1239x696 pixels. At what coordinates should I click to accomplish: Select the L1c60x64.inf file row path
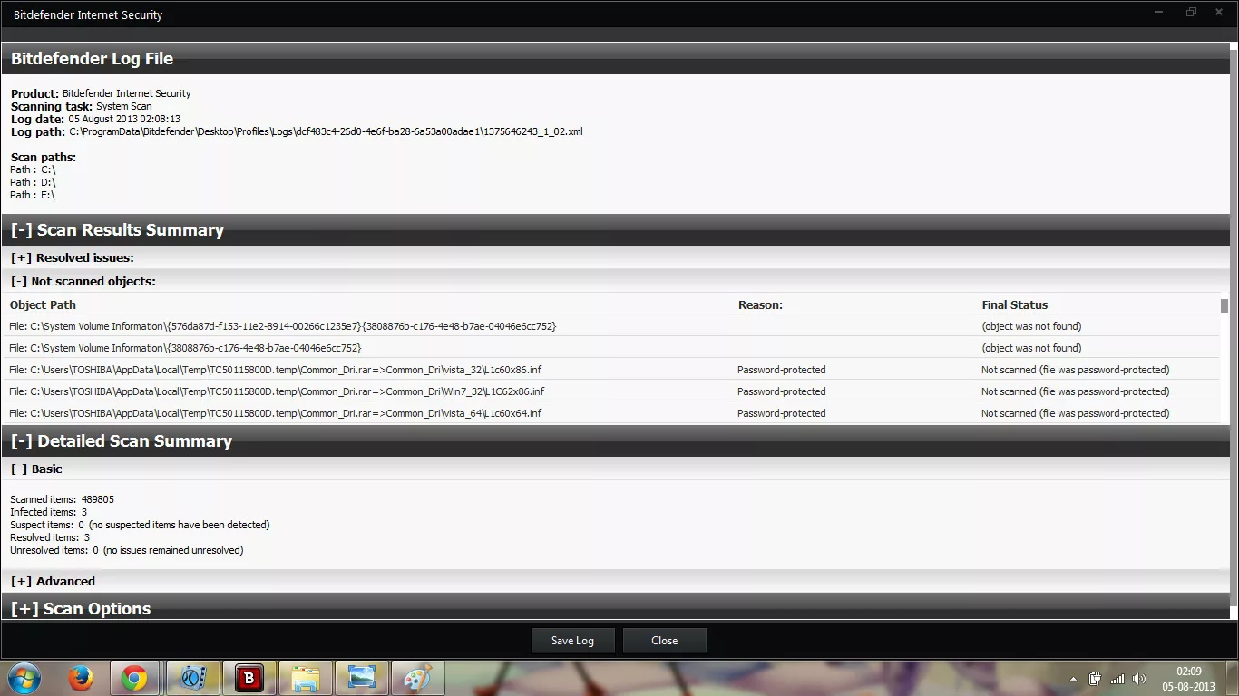tap(276, 413)
